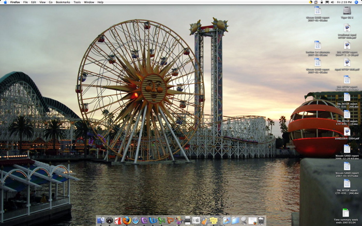This screenshot has width=362, height=226.
Task: Click the printer icon in the Dock
Action: pyautogui.click(x=187, y=220)
